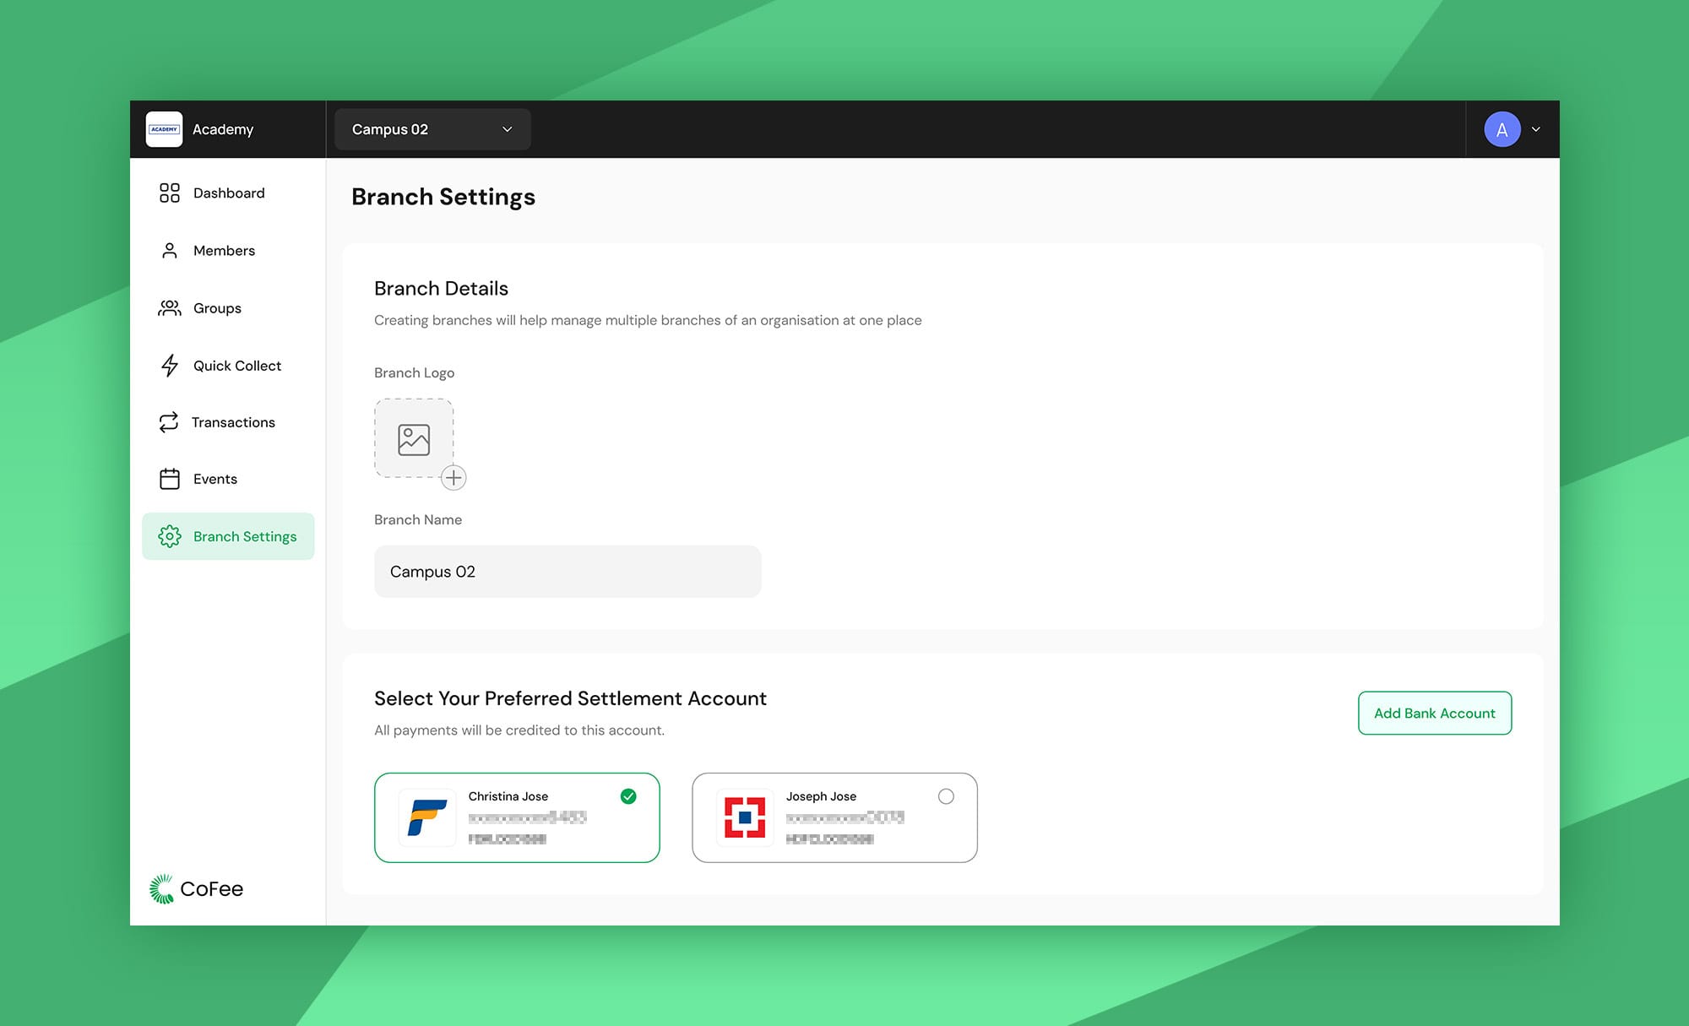
Task: Click the Academy logo in header
Action: click(x=164, y=129)
